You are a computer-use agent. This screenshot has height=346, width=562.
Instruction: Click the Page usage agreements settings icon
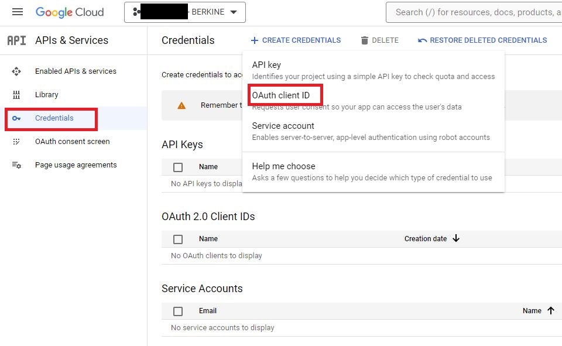[x=16, y=165]
